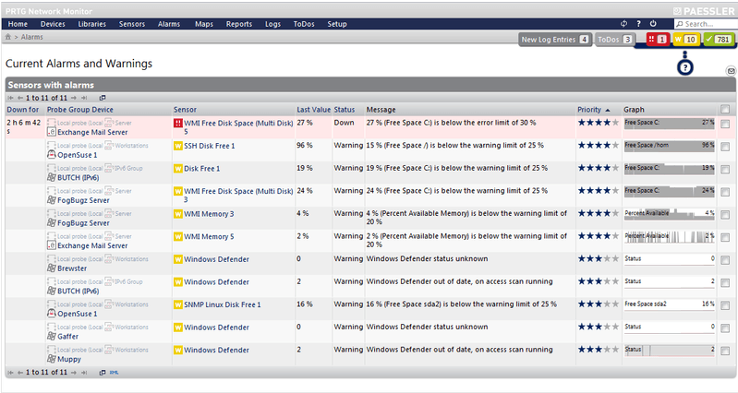The image size is (738, 393).
Task: Click the home icon in the breadcrumb
Action: [8, 37]
